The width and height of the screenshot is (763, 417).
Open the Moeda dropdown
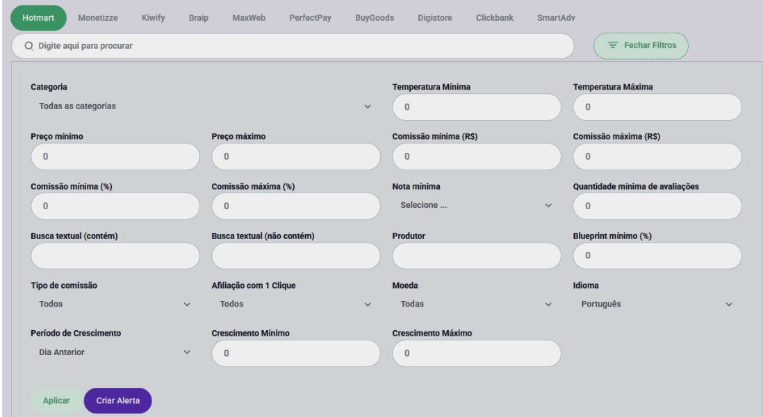476,304
